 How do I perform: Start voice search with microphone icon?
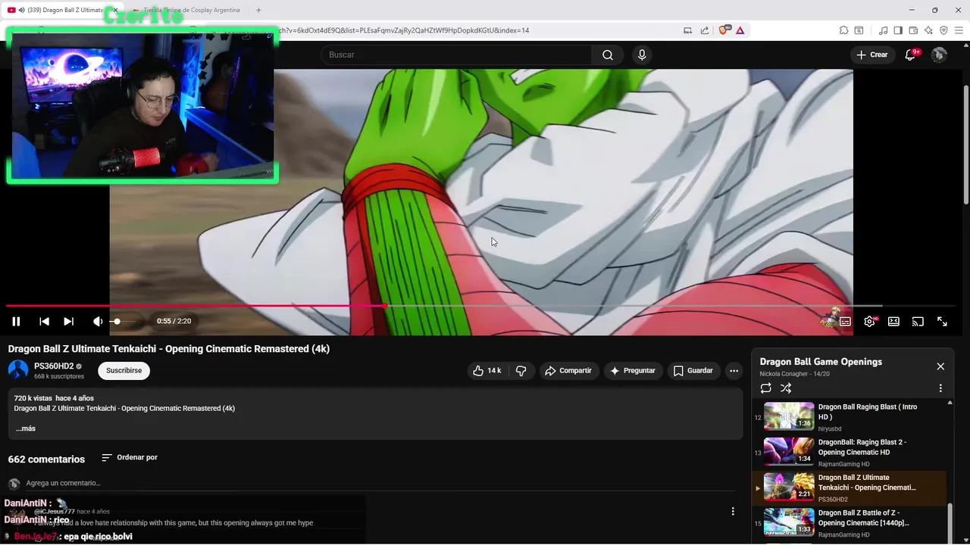[642, 54]
